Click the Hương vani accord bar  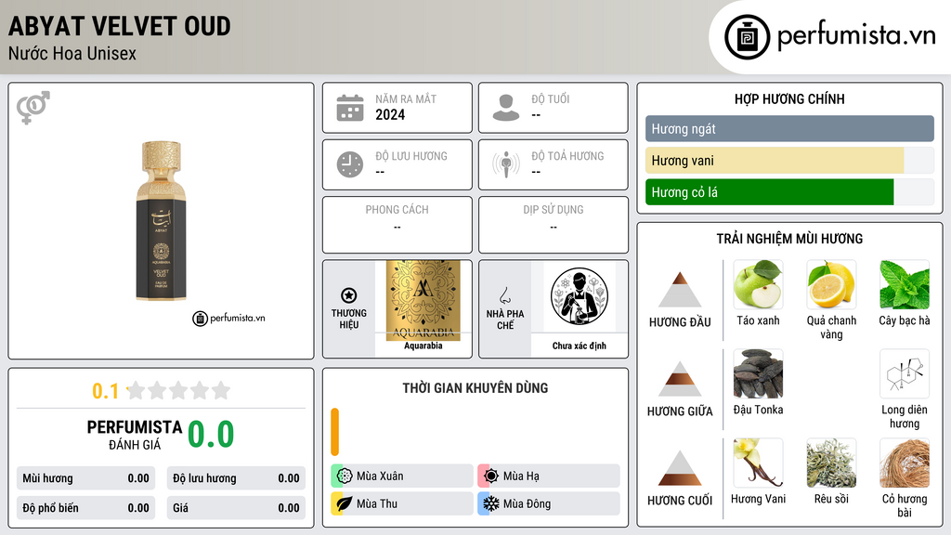(789, 160)
